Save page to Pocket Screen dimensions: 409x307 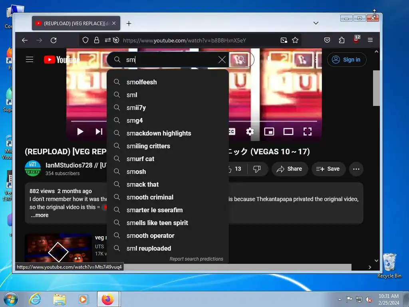[327, 40]
